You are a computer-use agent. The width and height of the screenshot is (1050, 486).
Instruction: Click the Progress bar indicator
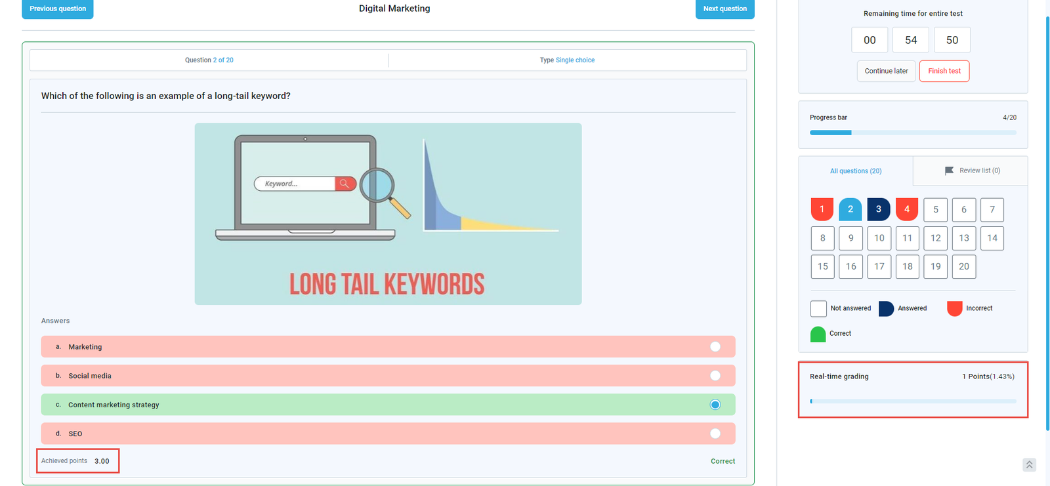pyautogui.click(x=912, y=132)
